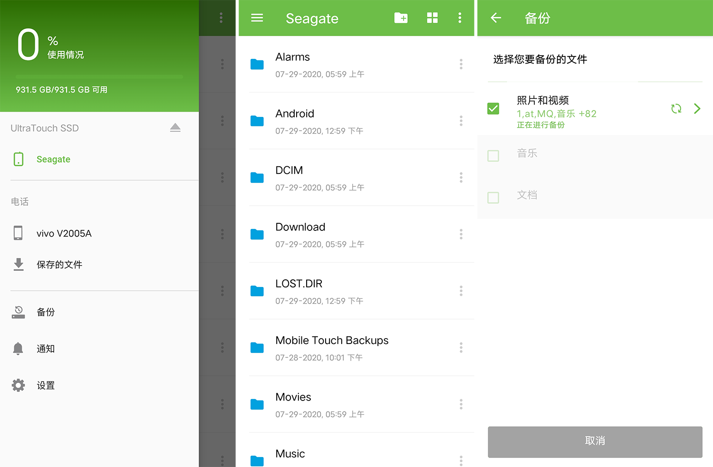Click the 正在进行备份 status text
The height and width of the screenshot is (467, 713).
click(x=541, y=125)
